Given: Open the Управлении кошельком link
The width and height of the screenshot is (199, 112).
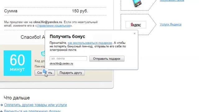Looking at the screenshot, I should pos(53,26).
